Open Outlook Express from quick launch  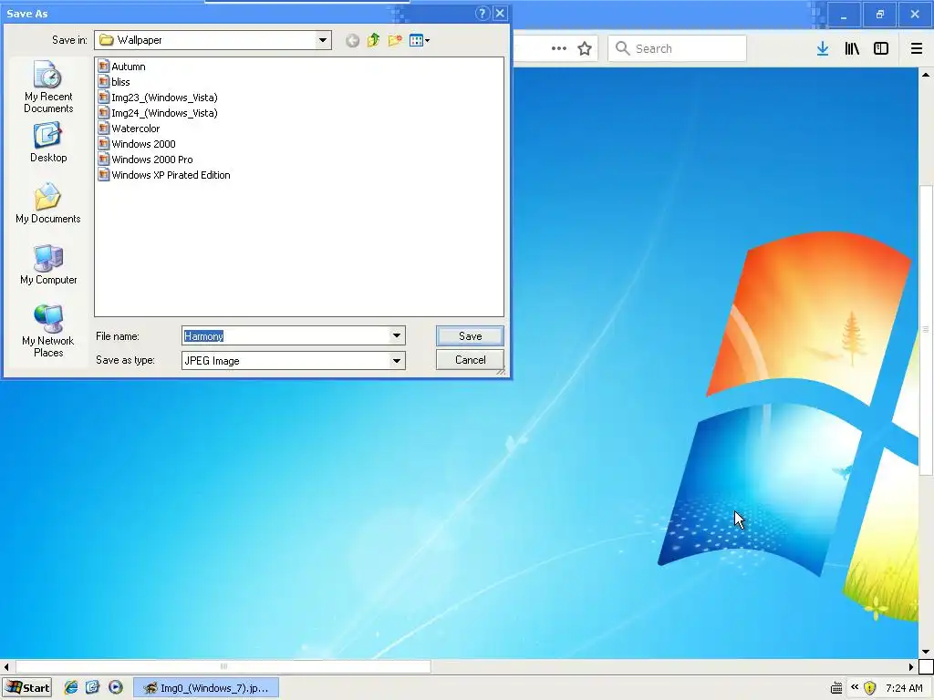tap(93, 687)
